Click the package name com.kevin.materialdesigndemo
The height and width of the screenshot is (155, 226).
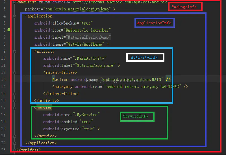(77, 9)
